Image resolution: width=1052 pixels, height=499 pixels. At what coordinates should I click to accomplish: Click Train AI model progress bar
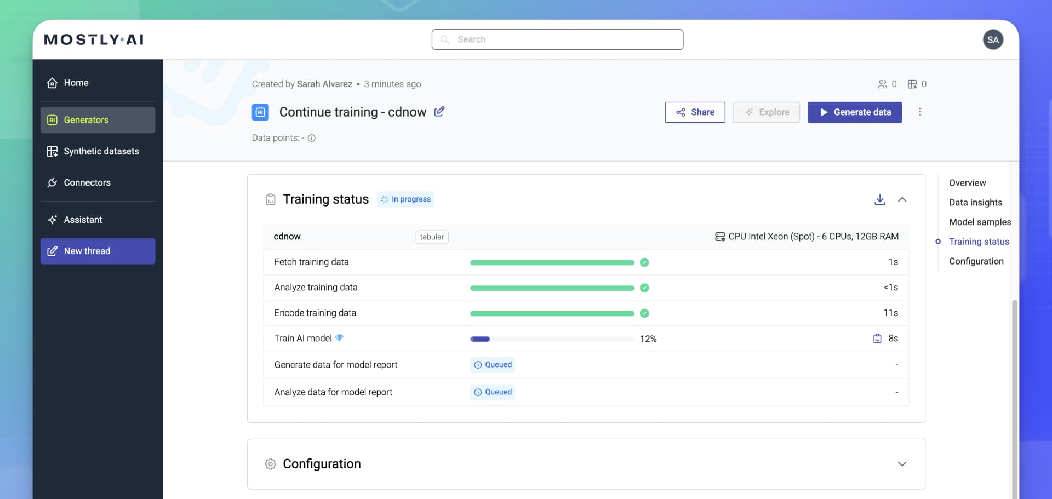552,339
